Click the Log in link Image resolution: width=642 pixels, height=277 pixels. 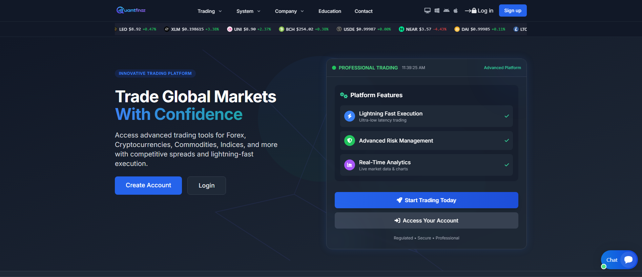tap(479, 10)
